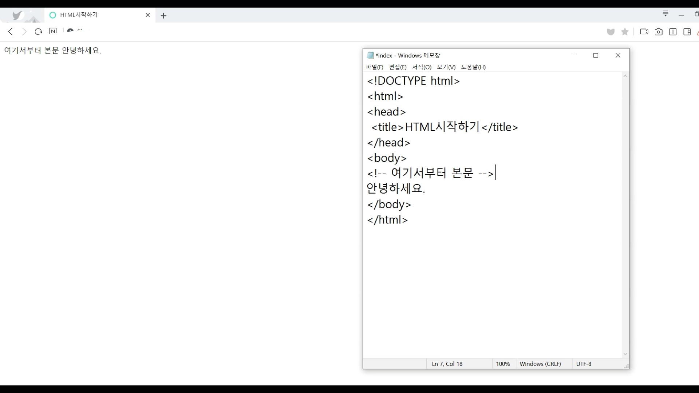The height and width of the screenshot is (393, 699).
Task: Toggle the shield protection icon
Action: tap(611, 32)
